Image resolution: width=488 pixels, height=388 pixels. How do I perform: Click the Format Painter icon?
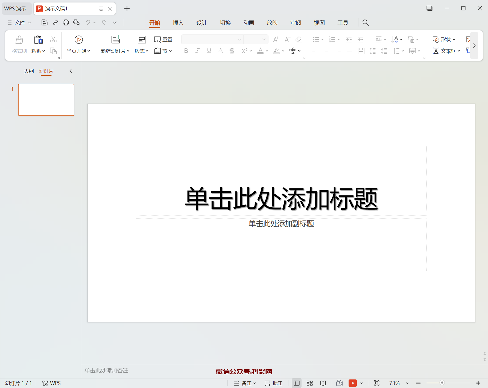coord(19,40)
